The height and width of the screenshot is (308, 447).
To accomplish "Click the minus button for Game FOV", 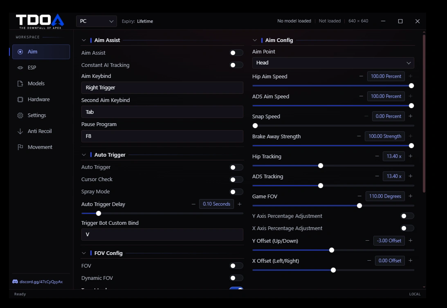I will (x=359, y=196).
